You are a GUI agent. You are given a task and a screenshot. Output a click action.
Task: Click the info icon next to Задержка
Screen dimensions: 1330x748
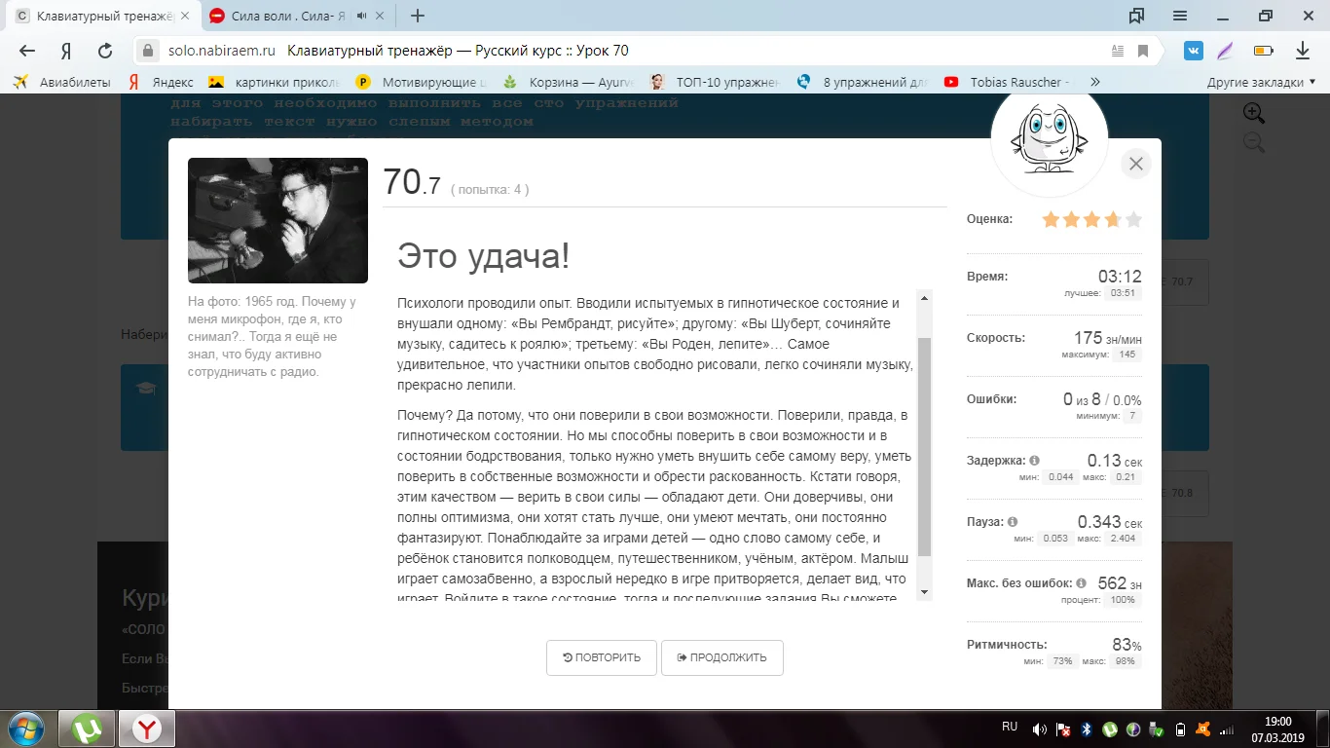pyautogui.click(x=1034, y=461)
